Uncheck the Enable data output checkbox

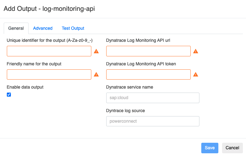9,95
